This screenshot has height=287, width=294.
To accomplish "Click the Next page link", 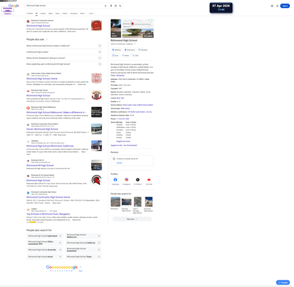I will [81, 271].
